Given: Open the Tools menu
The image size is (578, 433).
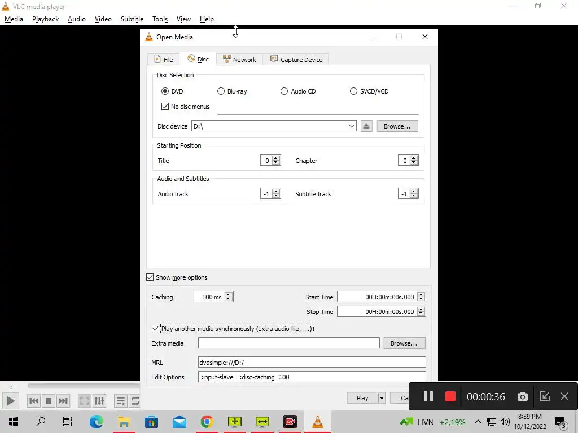Looking at the screenshot, I should click(160, 19).
